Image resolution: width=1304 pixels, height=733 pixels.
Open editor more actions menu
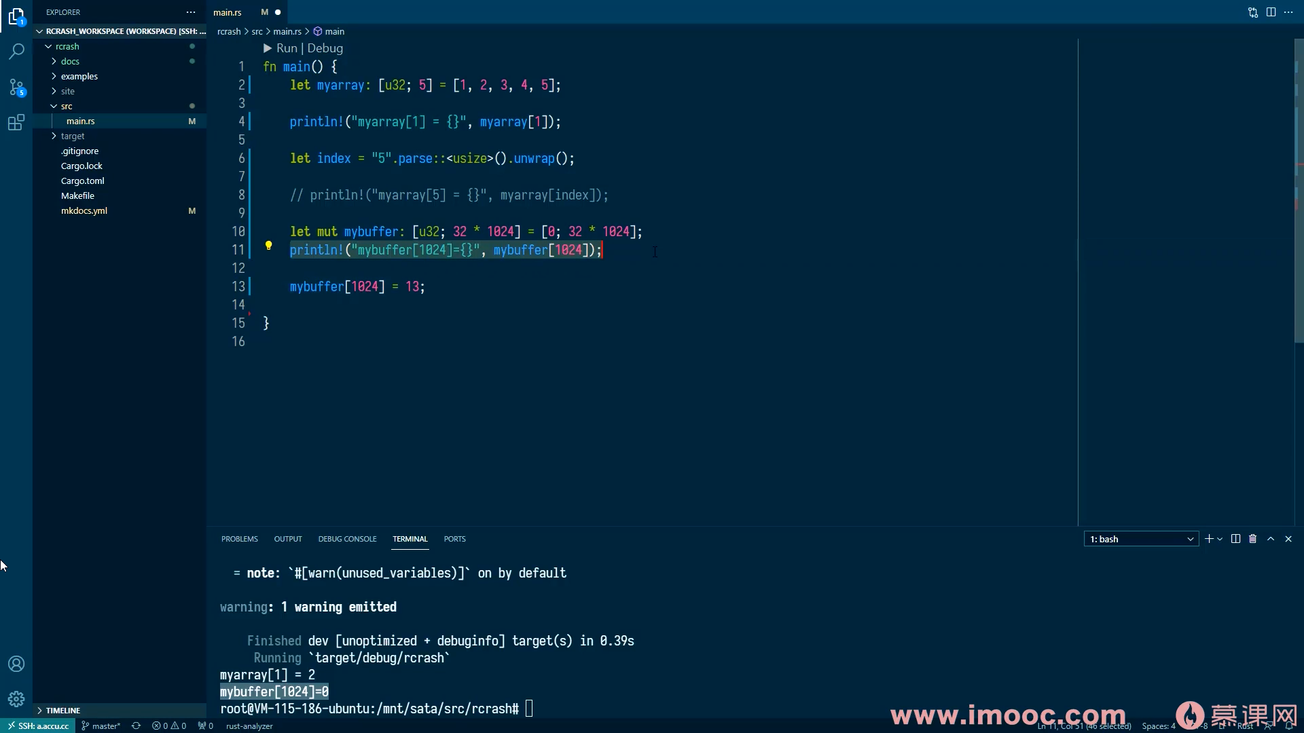(1288, 12)
